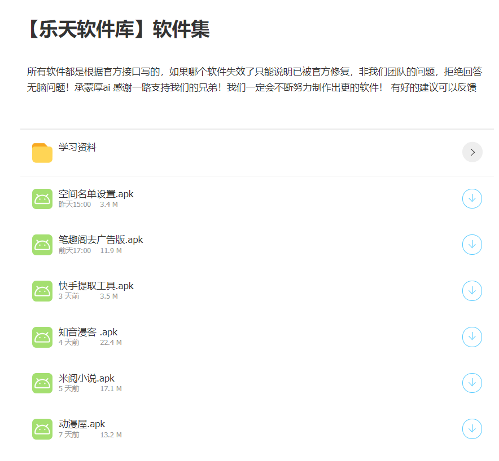
Task: Click the download arrow for 知音漫客.apk
Action: pyautogui.click(x=472, y=337)
